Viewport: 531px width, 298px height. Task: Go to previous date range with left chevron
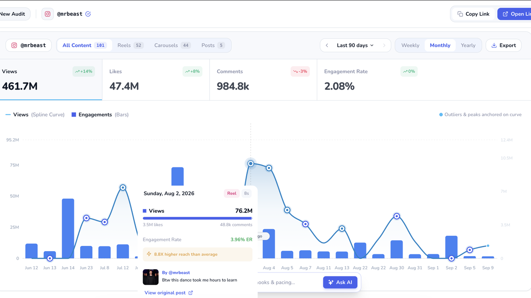coord(327,45)
